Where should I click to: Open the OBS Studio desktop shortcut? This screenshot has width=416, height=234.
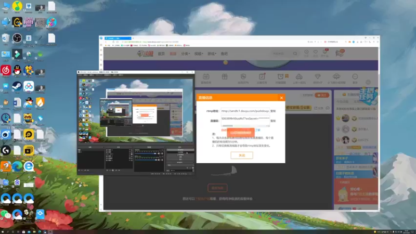(x=17, y=38)
